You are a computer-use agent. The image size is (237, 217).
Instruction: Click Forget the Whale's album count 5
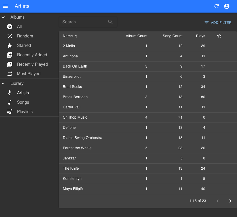tap(146, 148)
